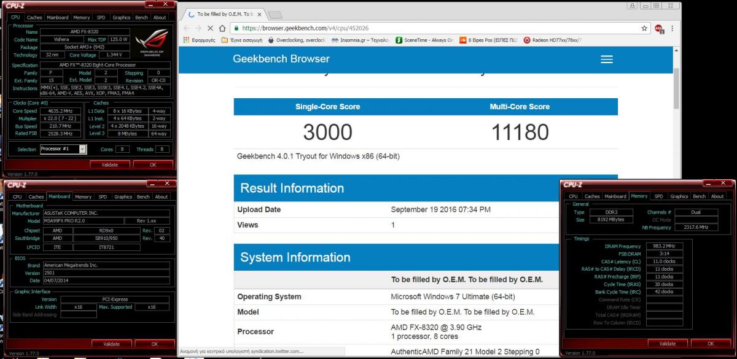Open About tab in Memory window
Viewport: 737px width, 359px height.
[x=717, y=196]
